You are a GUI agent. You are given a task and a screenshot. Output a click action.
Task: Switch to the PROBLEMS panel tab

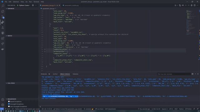(44, 74)
